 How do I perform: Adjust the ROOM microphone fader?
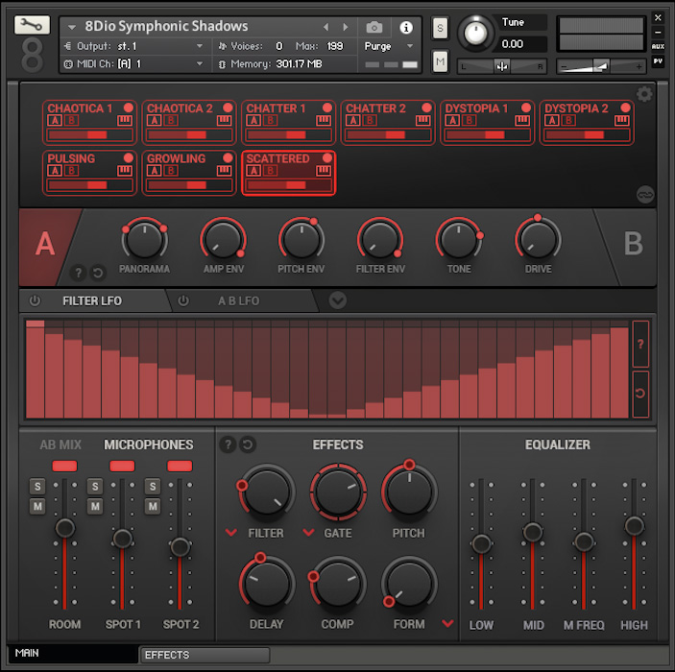point(64,528)
